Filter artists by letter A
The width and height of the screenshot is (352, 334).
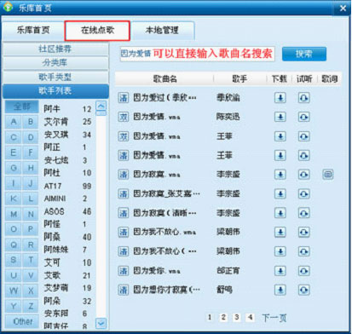14,122
